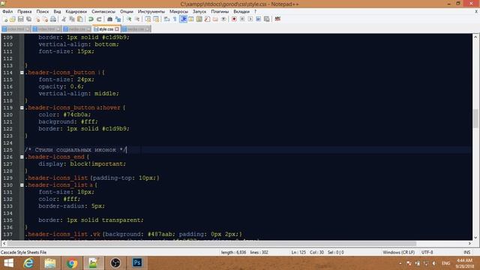Toggle file monitoring eye icon
480x270 pixels.
click(223, 19)
